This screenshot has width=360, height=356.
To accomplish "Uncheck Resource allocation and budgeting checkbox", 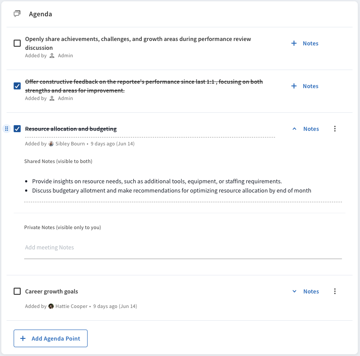I will [17, 129].
